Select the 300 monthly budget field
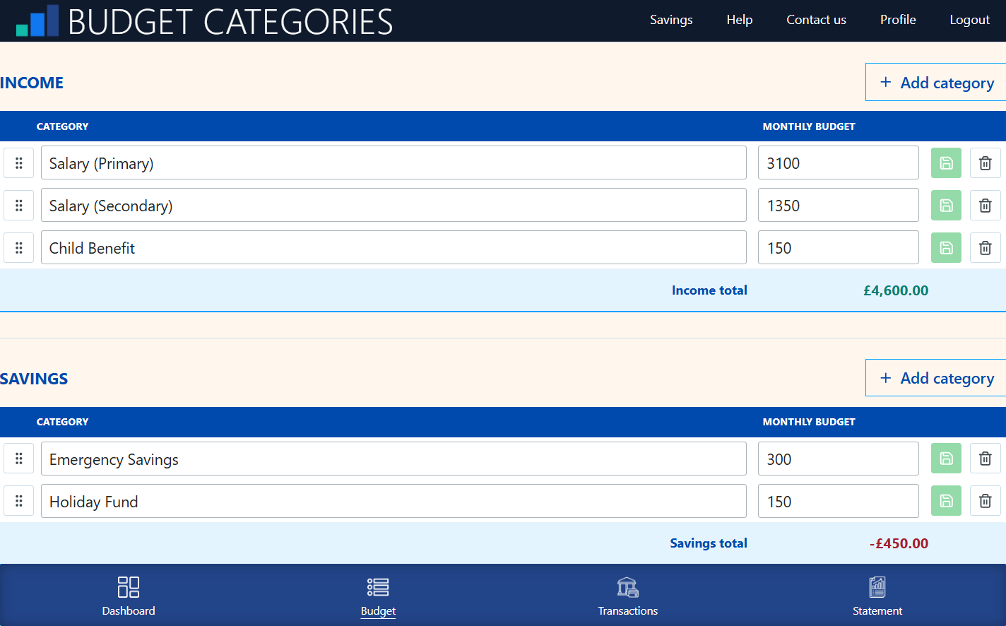Screen dimensions: 1006x626 [x=839, y=459]
